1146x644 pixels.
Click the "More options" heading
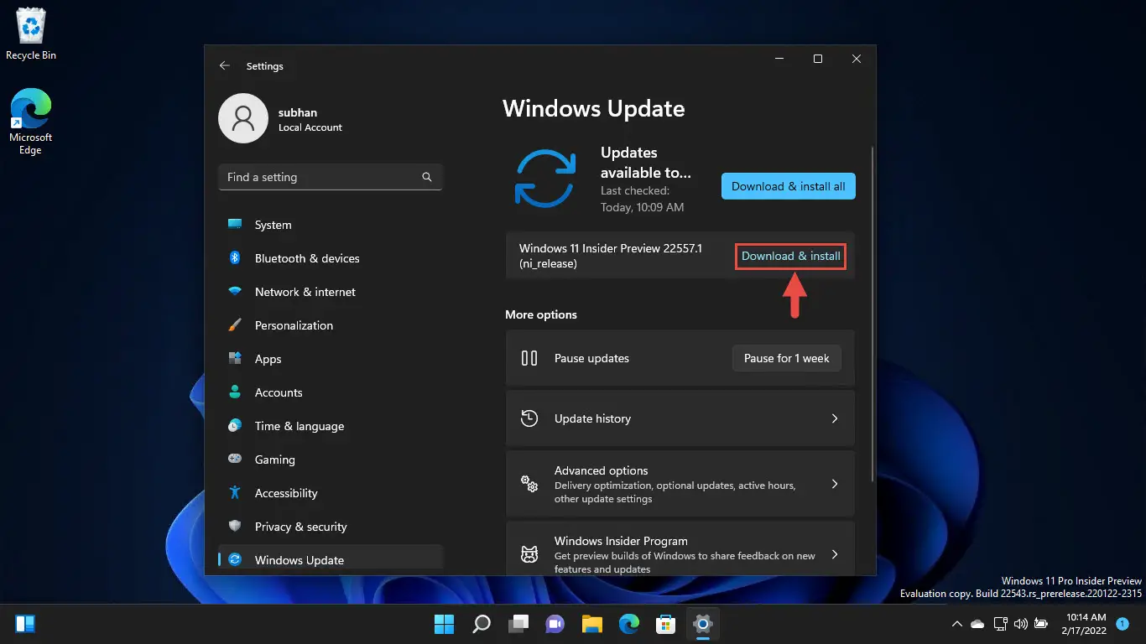click(541, 314)
